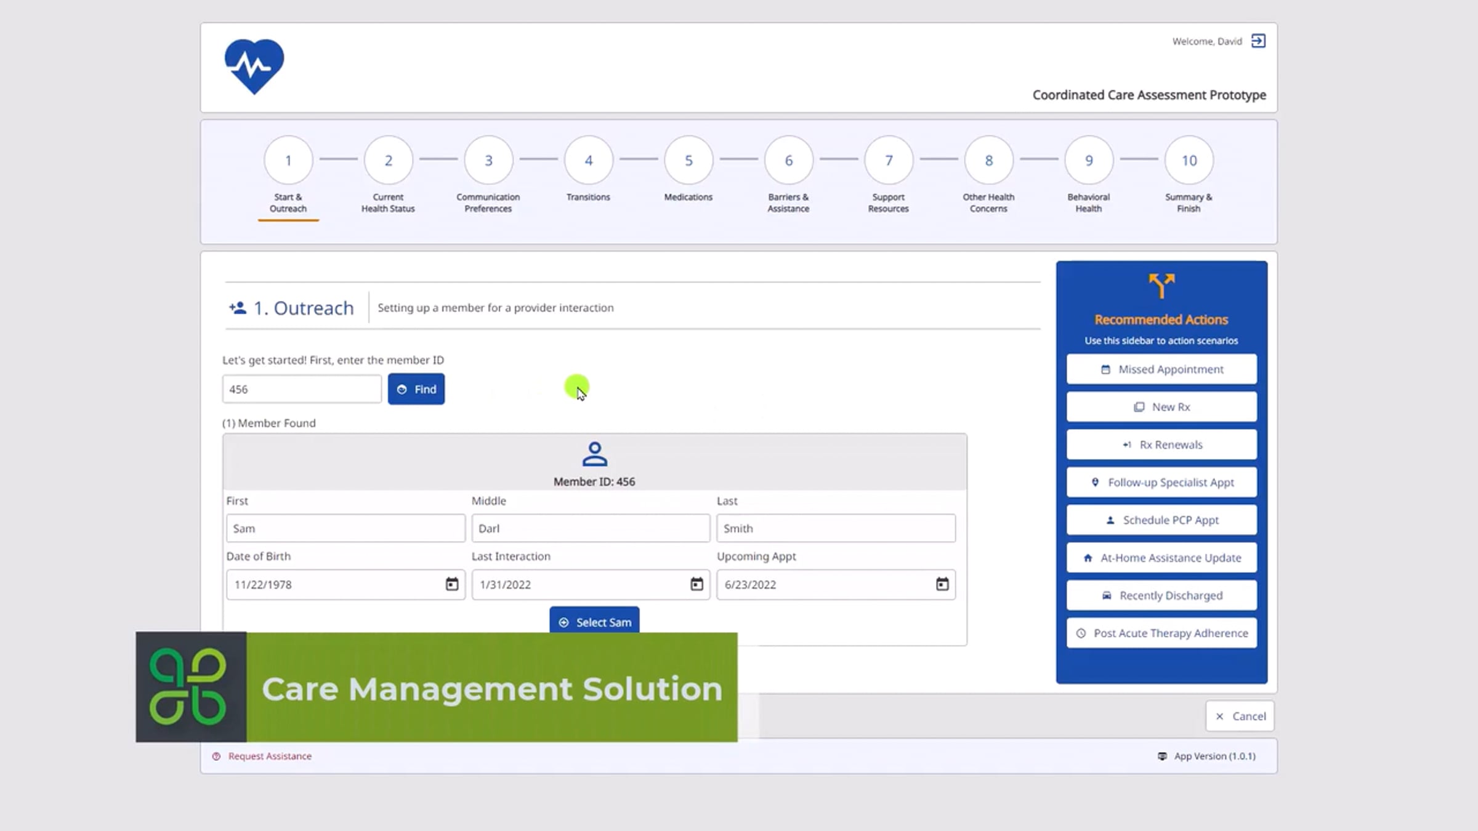This screenshot has width=1478, height=831.
Task: Go to step 2 Current Health Status
Action: point(388,161)
